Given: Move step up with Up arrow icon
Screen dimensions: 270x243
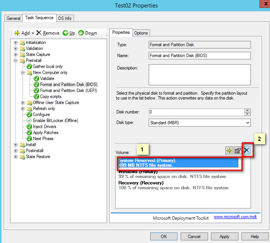Looking at the screenshot, I should [65, 33].
